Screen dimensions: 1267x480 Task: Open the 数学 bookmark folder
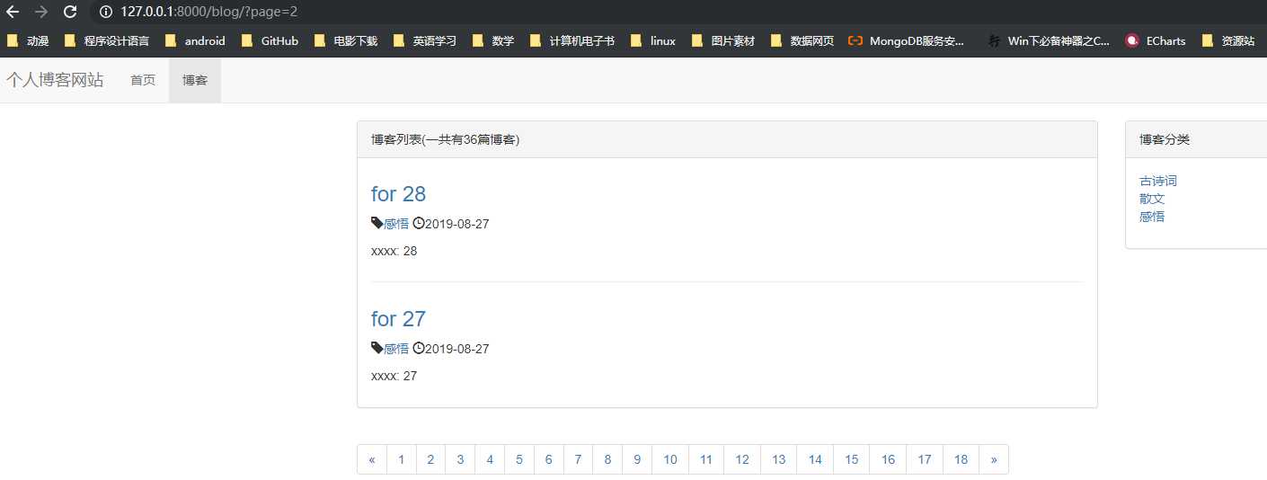click(x=492, y=40)
